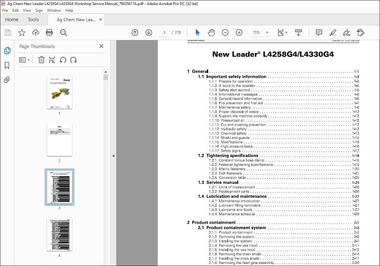Select the arrow Selection tool
Image resolution: width=380 pixels, height=266 pixels.
[x=198, y=33]
